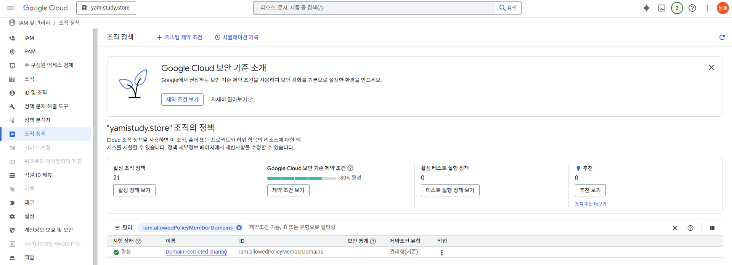The height and width of the screenshot is (265, 732).
Task: Remove iam.allowedPolicyMemberDomains filter chip
Action: click(239, 228)
